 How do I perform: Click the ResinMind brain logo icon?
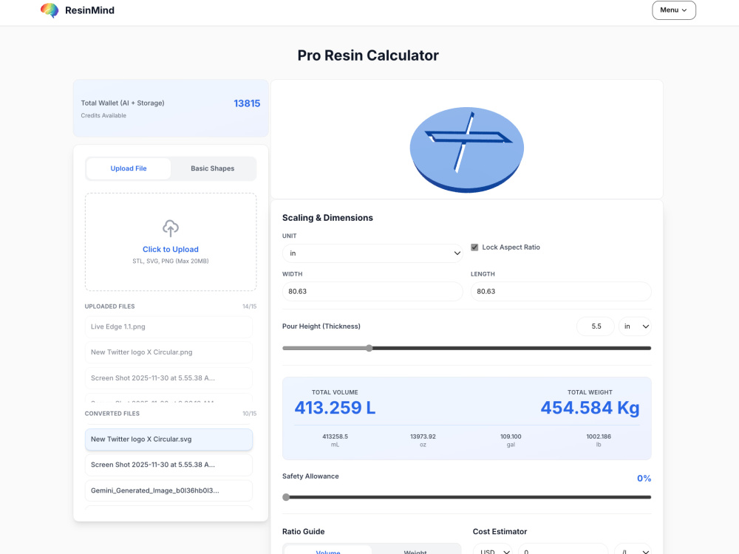50,10
